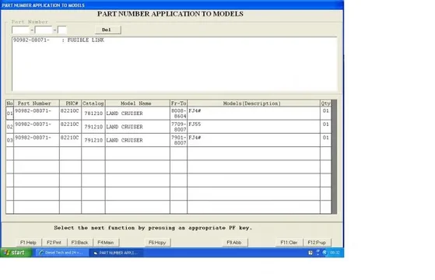Click the Del button beside part number fields
The image size is (435, 280).
pyautogui.click(x=107, y=30)
